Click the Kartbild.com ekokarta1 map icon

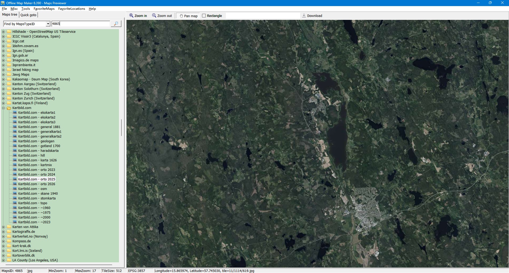(x=15, y=112)
